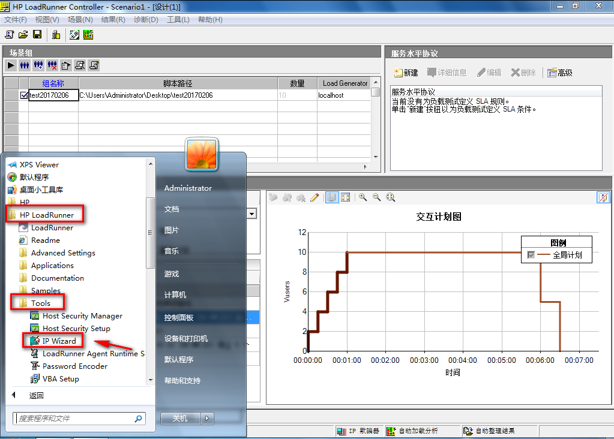This screenshot has height=439, width=614.
Task: Open 设备和打印机 from the start menu
Action: tap(186, 338)
